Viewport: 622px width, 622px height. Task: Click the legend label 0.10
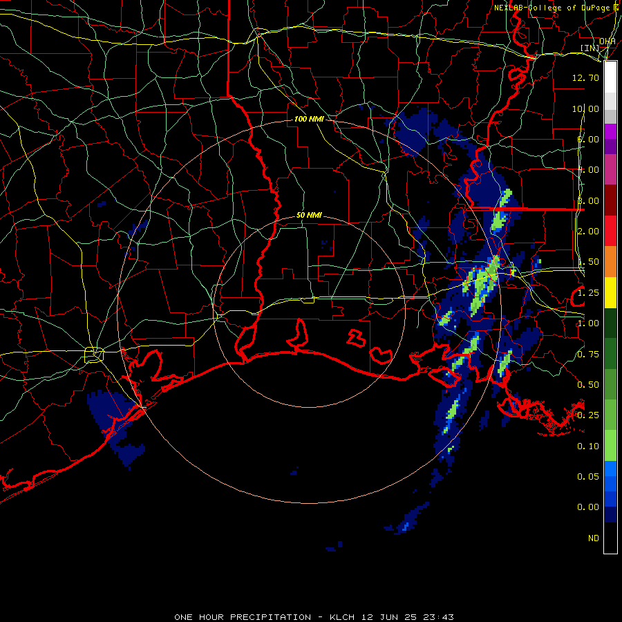pos(588,446)
